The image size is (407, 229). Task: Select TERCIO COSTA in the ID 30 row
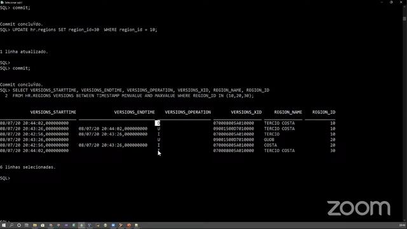point(279,151)
